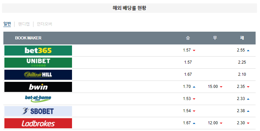This screenshot has width=260, height=131.
Task: Open the Ladbrokes red logo
Action: click(38, 123)
